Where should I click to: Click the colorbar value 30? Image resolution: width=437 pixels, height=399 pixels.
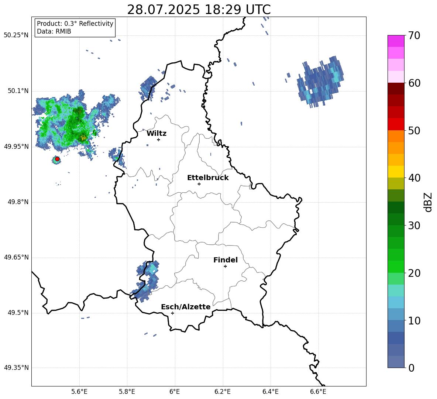pos(414,226)
